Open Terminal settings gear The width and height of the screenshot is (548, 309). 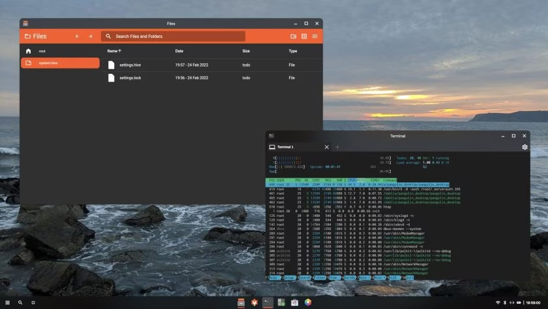(x=525, y=148)
